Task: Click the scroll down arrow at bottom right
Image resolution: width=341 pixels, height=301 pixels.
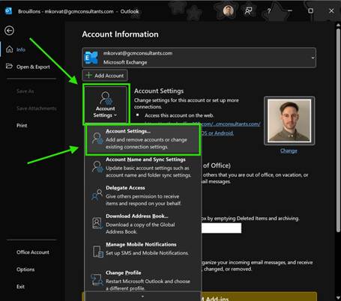Action: pos(338,298)
